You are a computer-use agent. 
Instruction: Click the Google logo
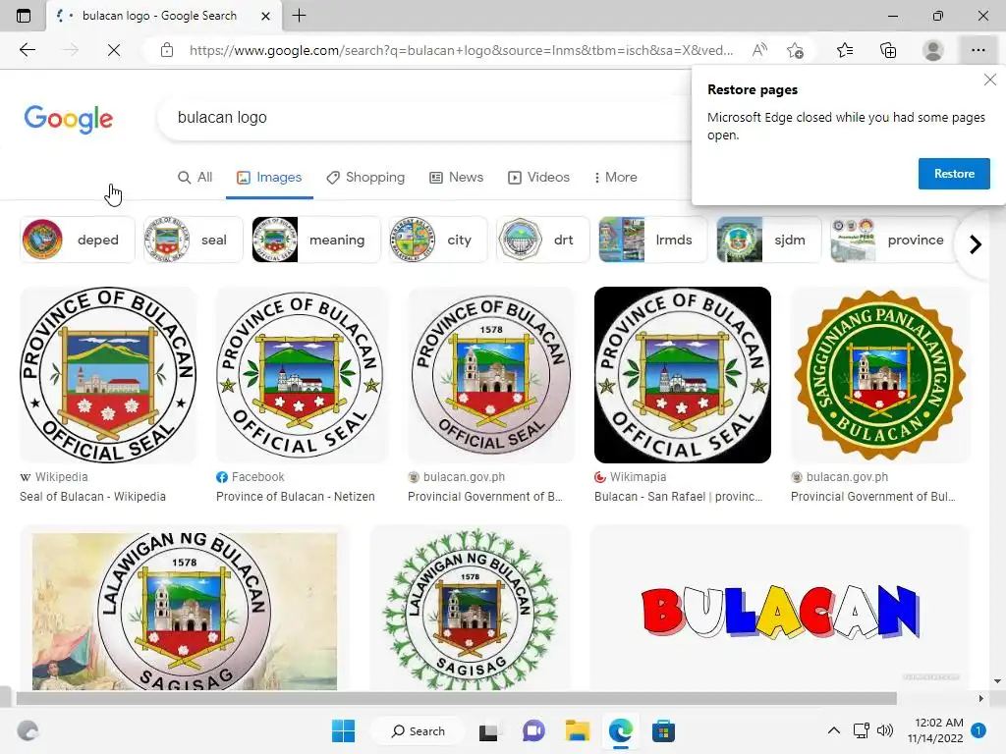pos(69,119)
